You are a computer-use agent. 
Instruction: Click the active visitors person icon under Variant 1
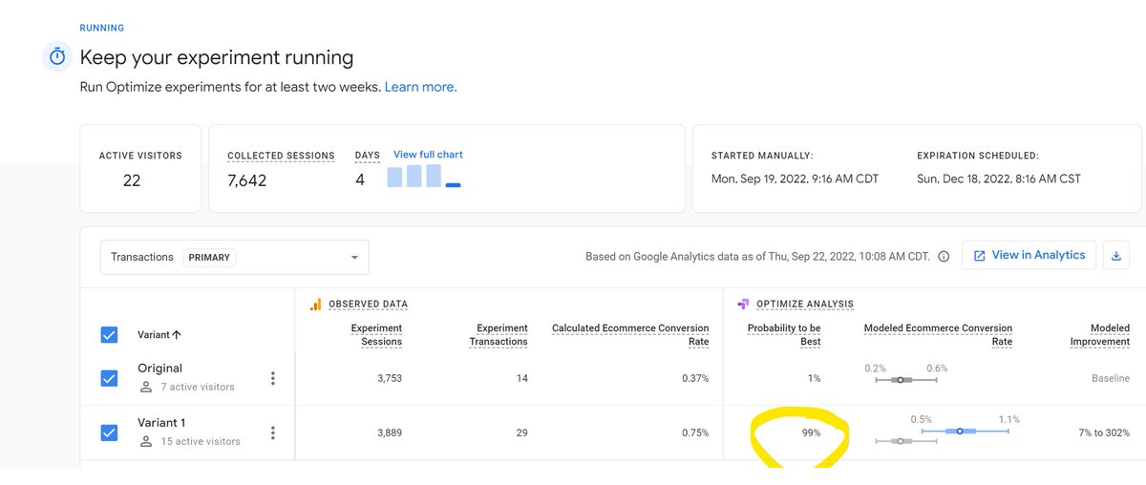pos(146,441)
